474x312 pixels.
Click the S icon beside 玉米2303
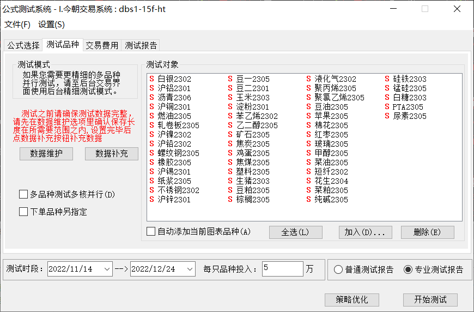tap(230, 98)
